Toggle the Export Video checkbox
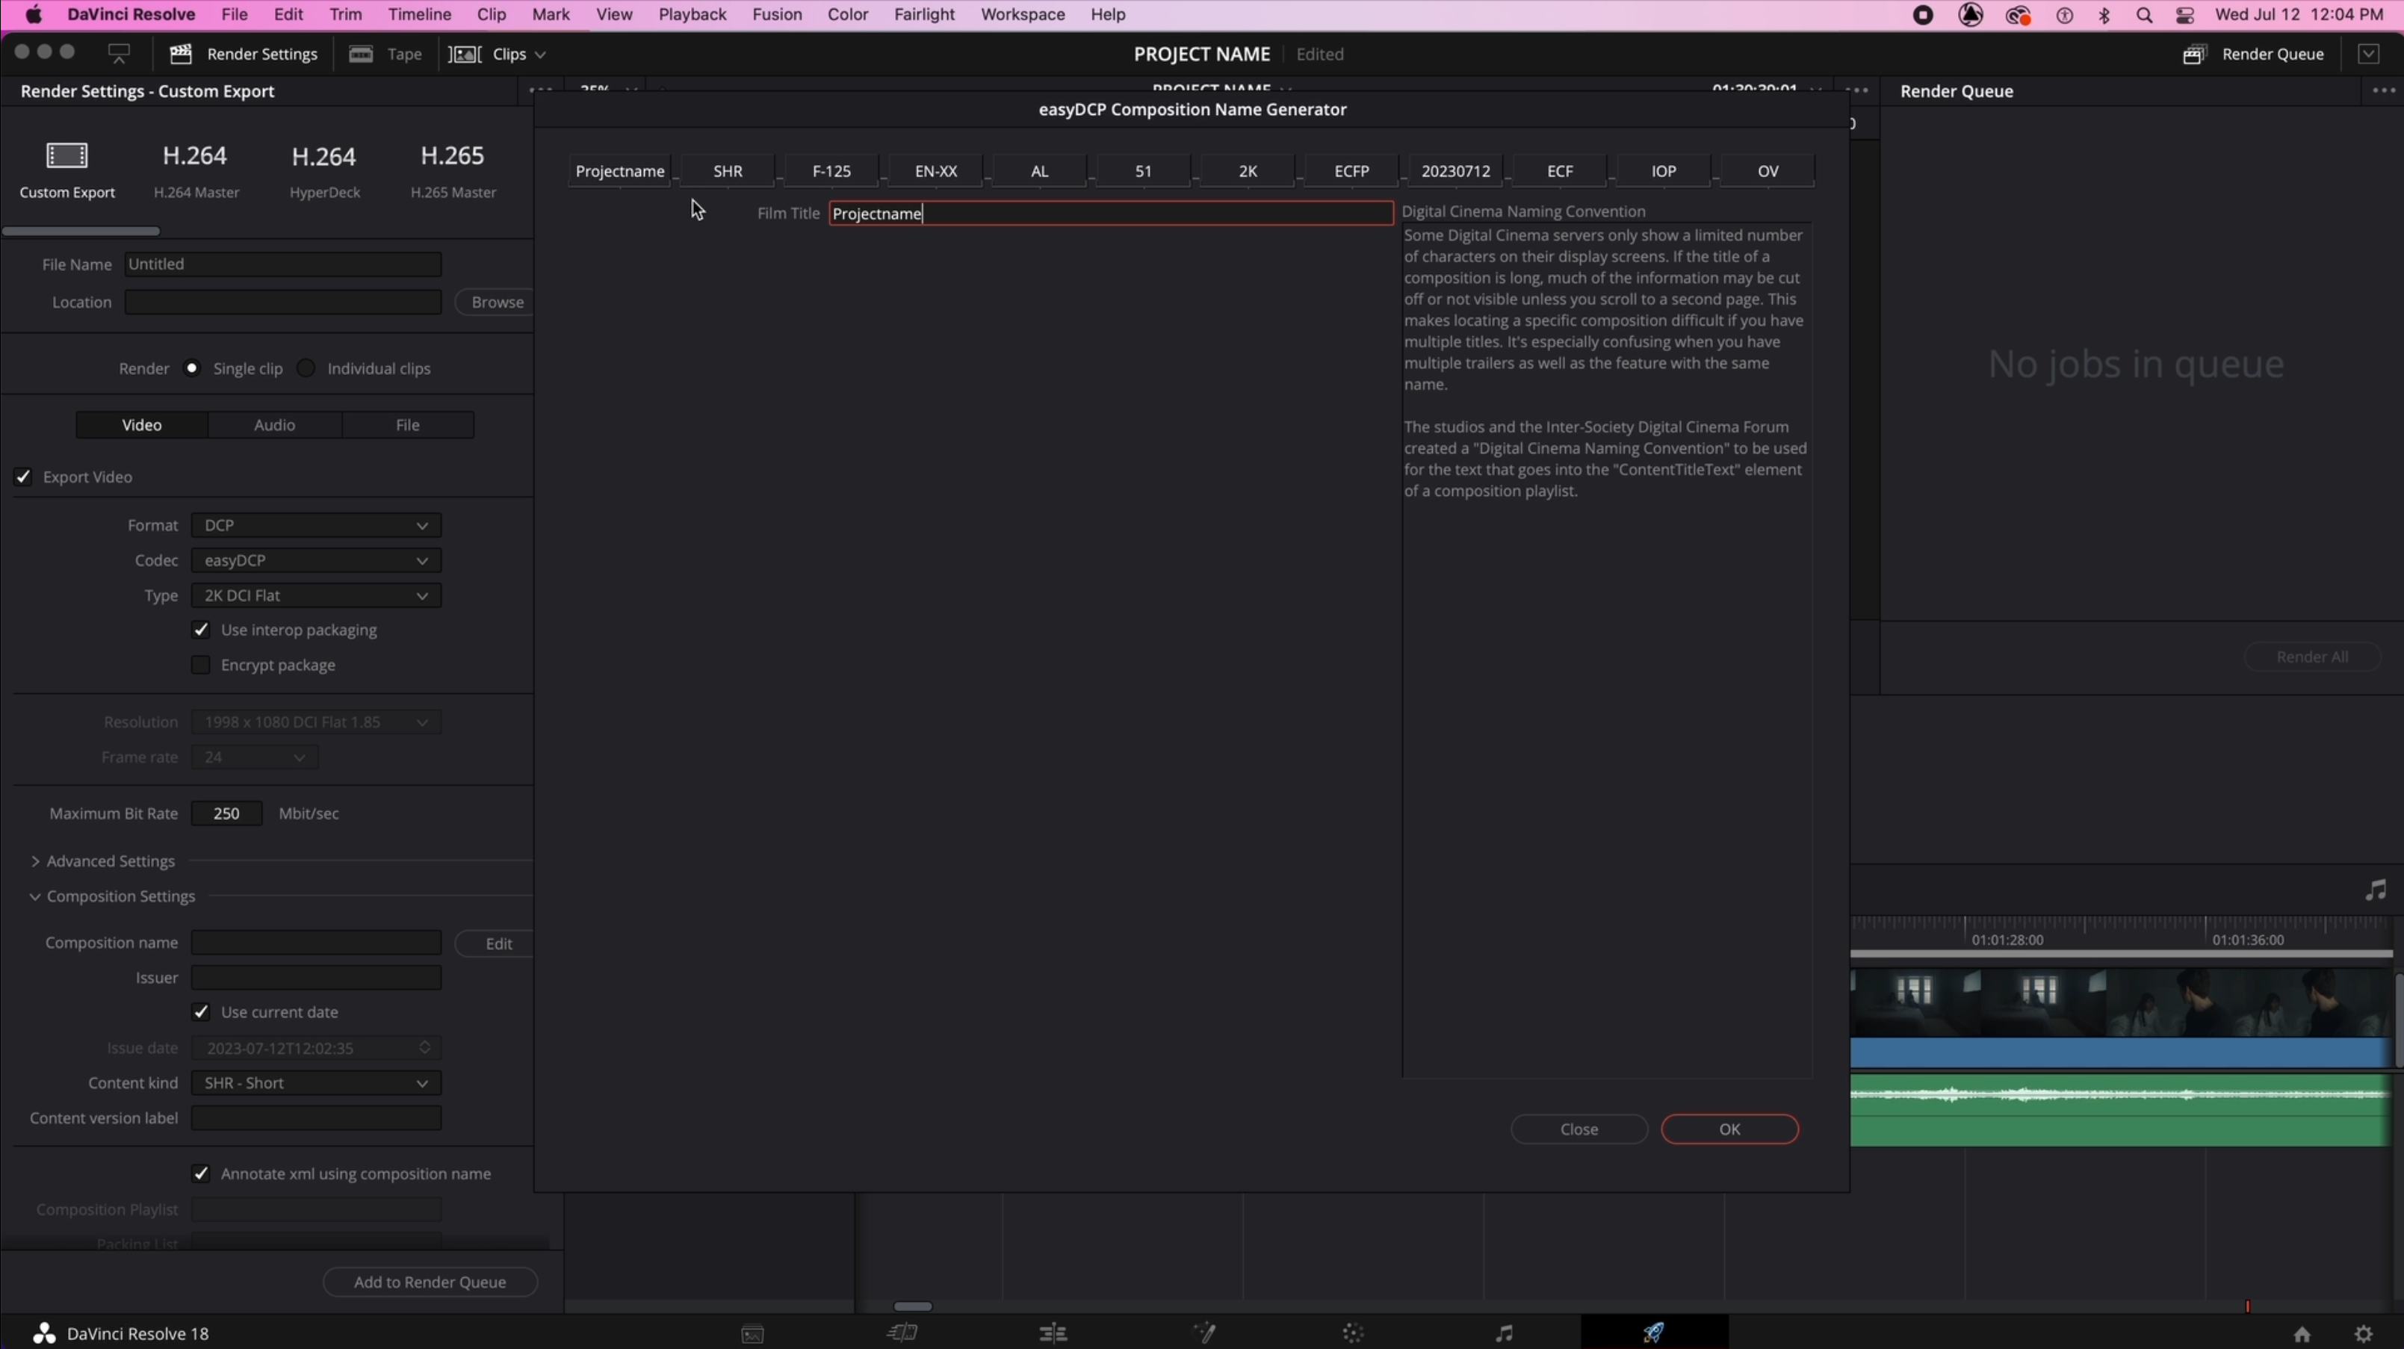Viewport: 2404px width, 1349px height. (x=22, y=477)
